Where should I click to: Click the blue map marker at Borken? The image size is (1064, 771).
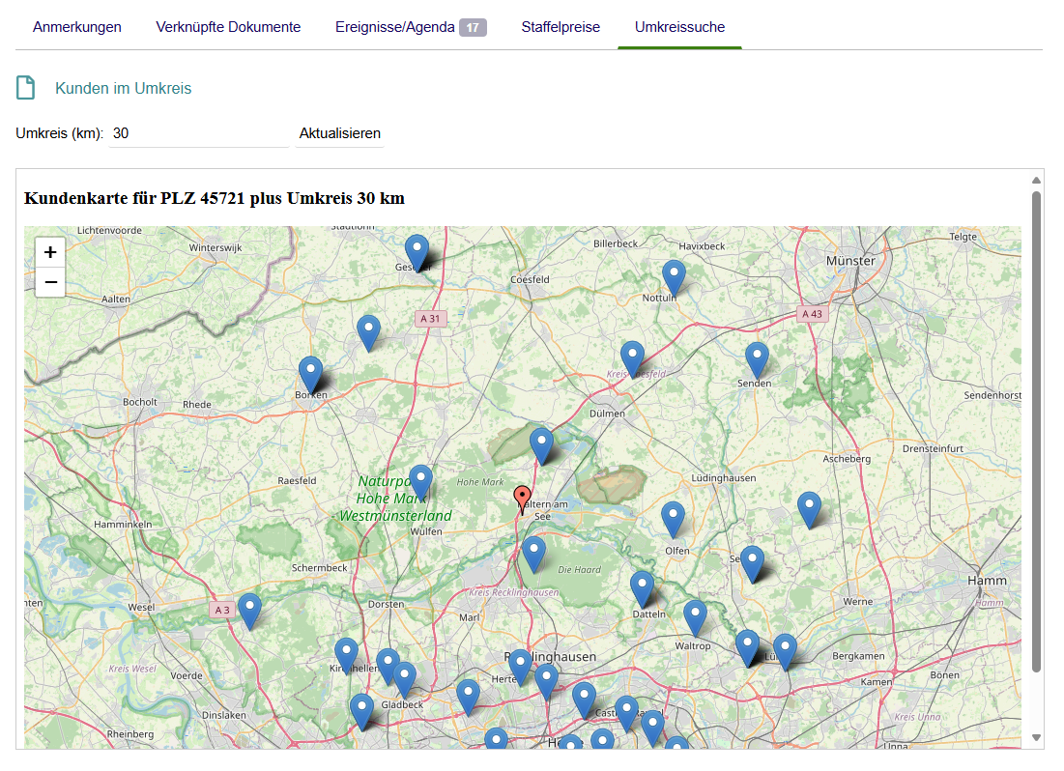tap(310, 373)
